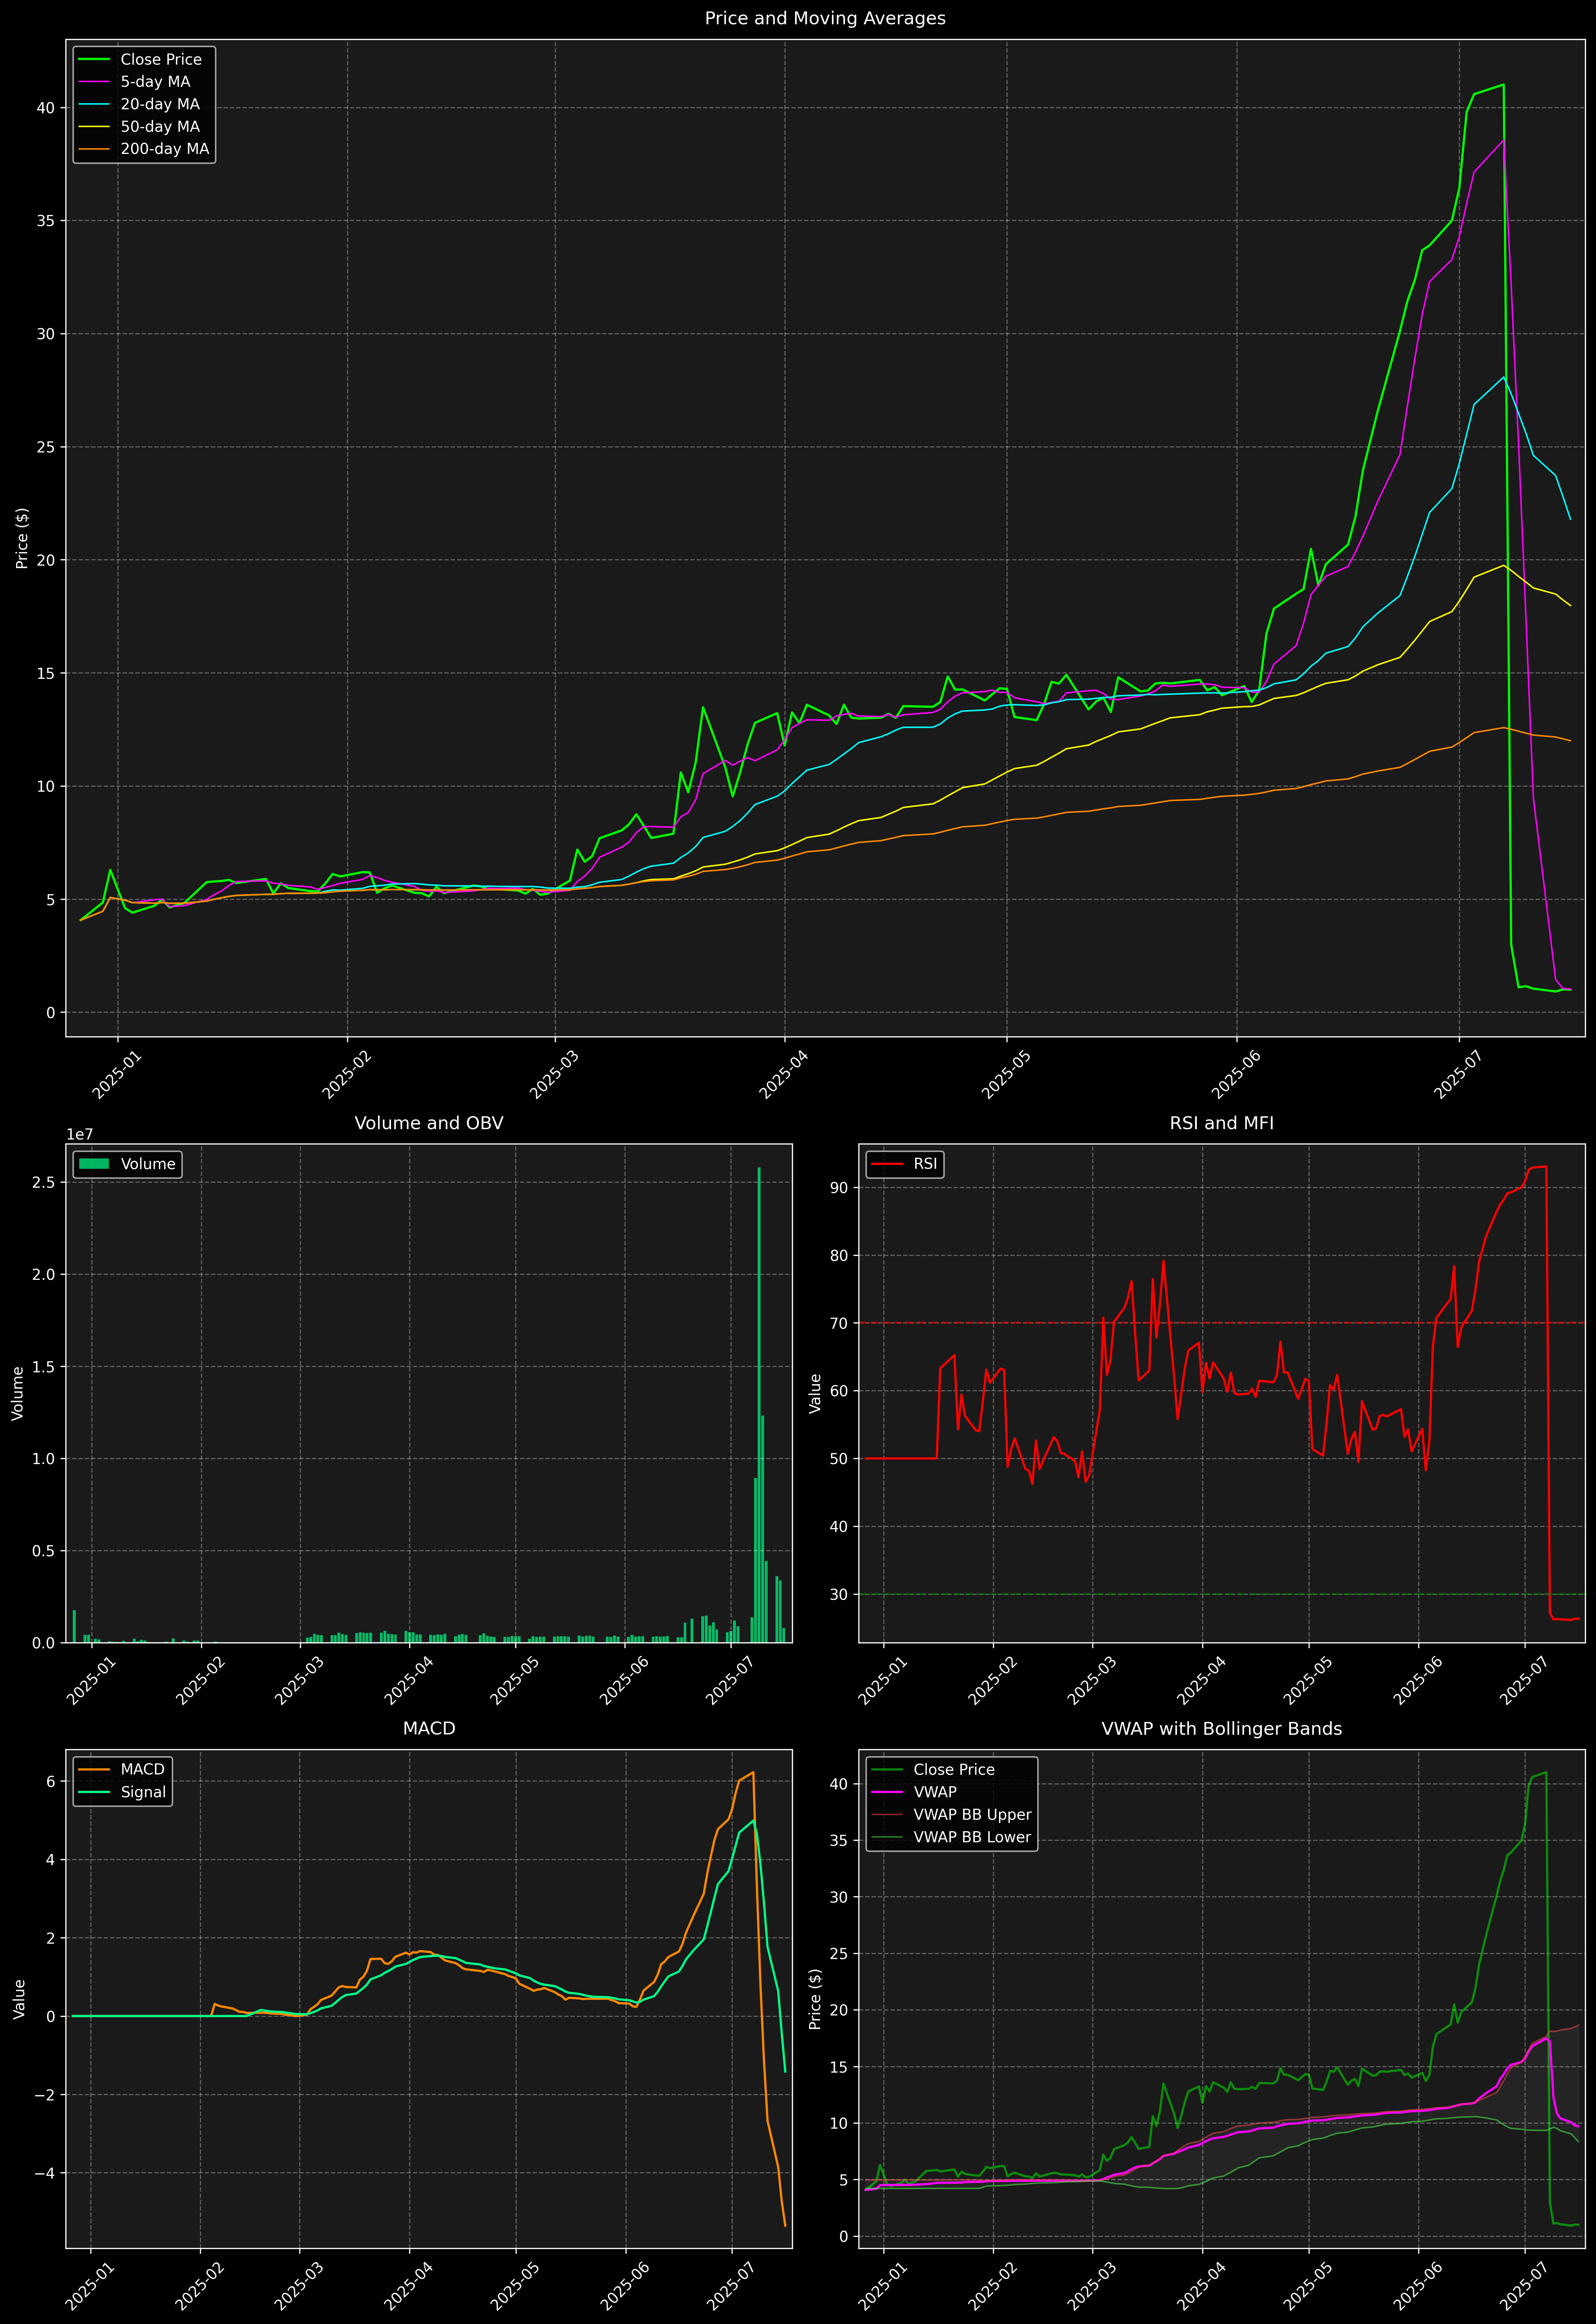
Task: Click the '40' price tick on top chart
Action: pyautogui.click(x=46, y=108)
